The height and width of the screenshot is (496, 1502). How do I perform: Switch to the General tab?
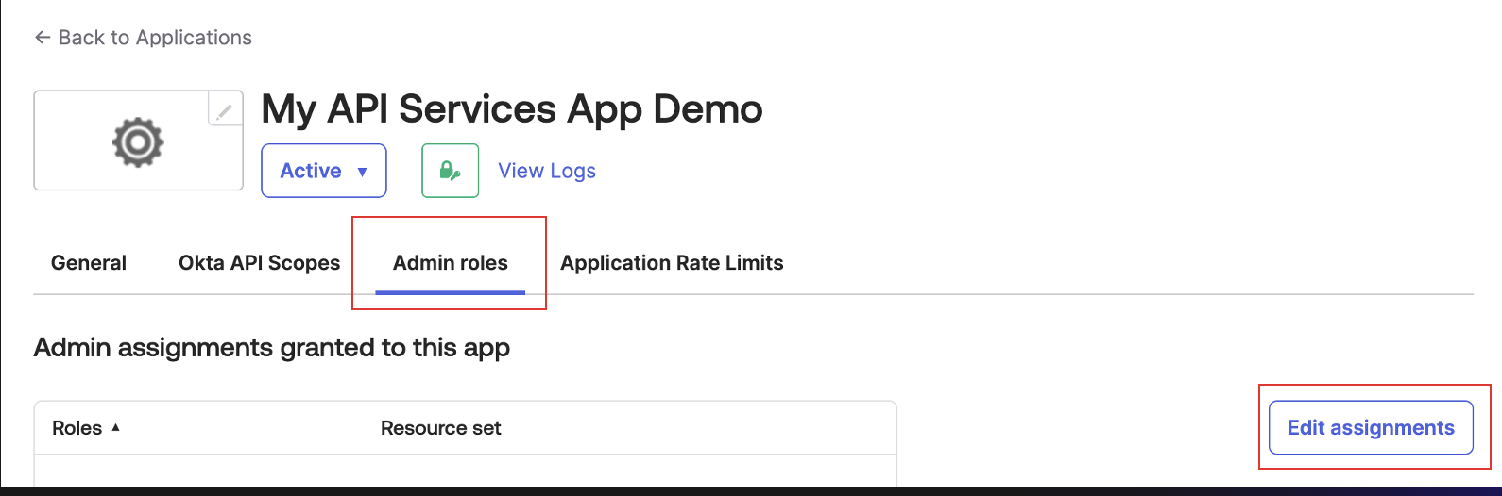coord(89,263)
